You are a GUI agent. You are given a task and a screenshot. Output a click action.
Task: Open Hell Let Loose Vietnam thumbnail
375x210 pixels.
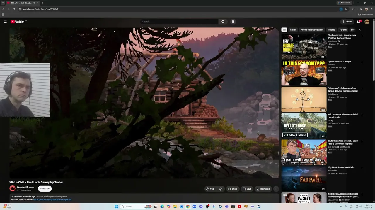click(x=304, y=126)
